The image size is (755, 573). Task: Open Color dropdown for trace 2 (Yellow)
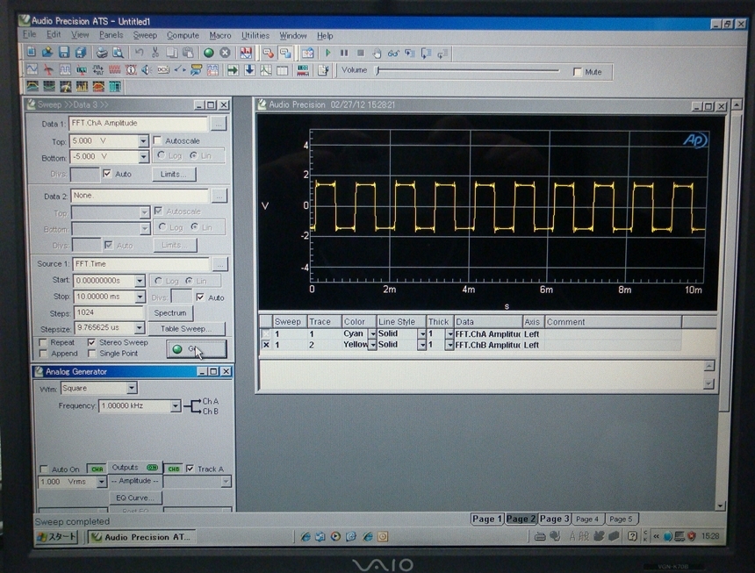pos(372,345)
